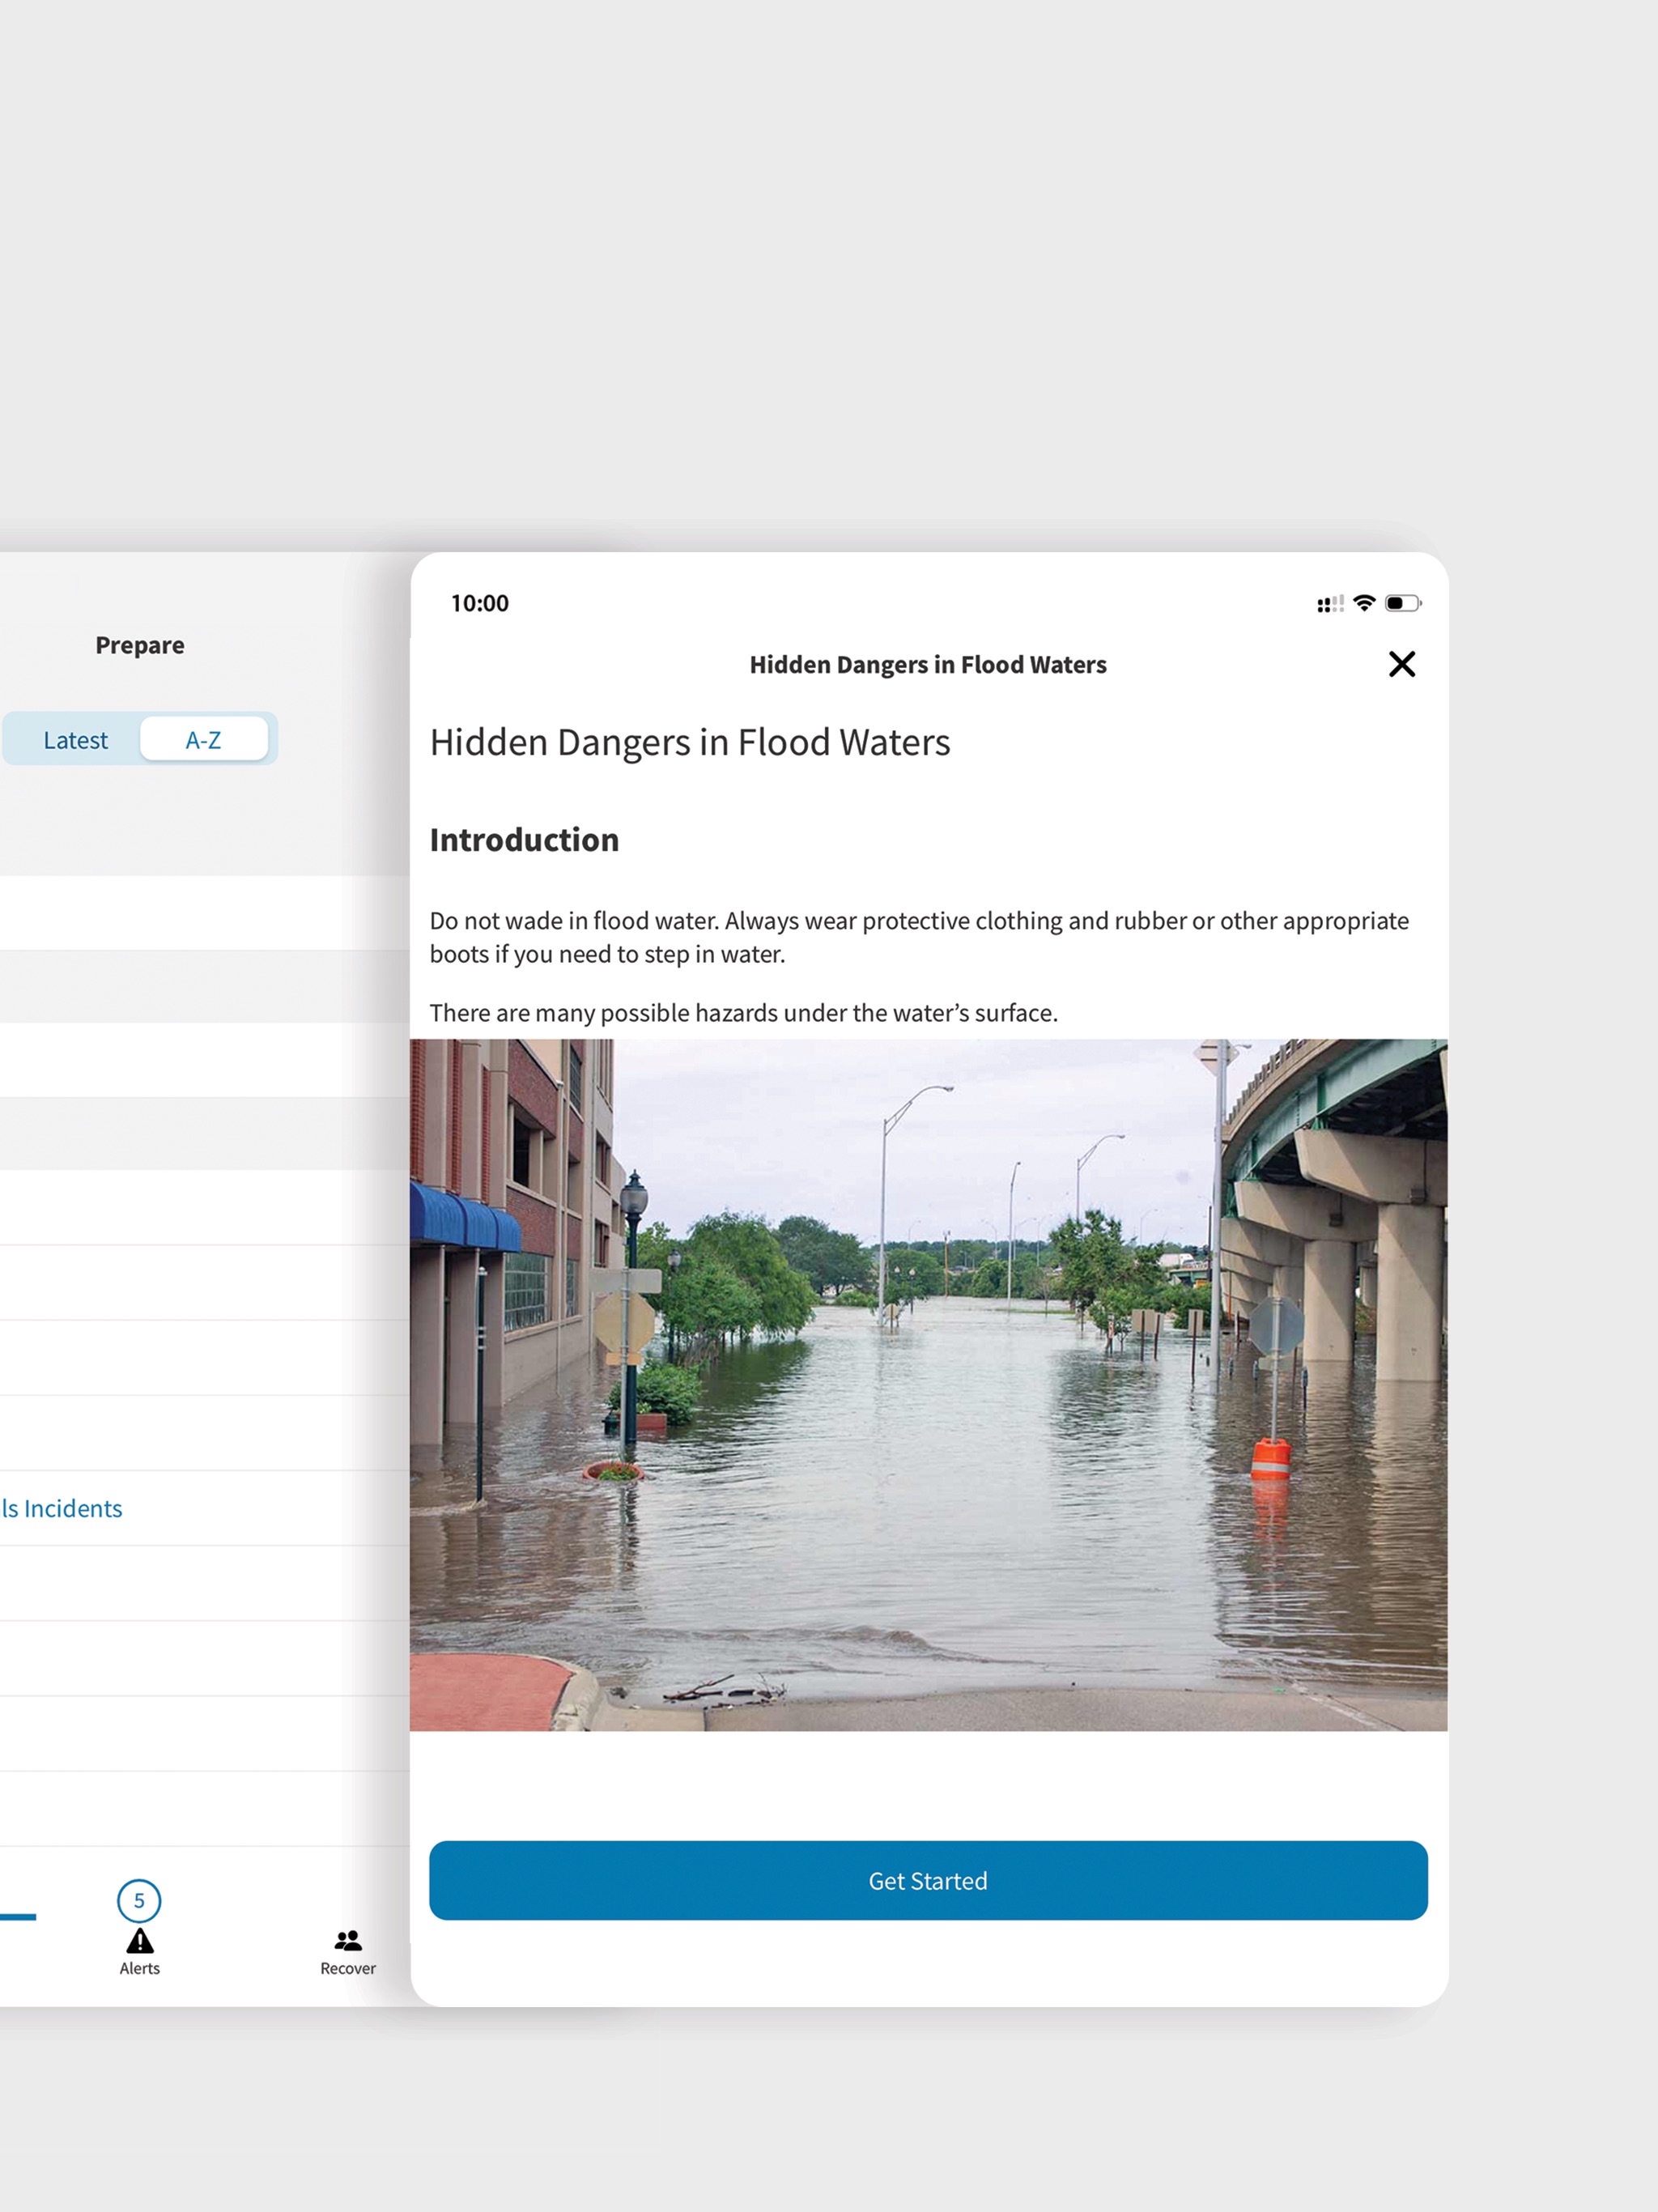The width and height of the screenshot is (1658, 2212).
Task: Tap the 10:00 clock in the status bar
Action: pos(480,603)
